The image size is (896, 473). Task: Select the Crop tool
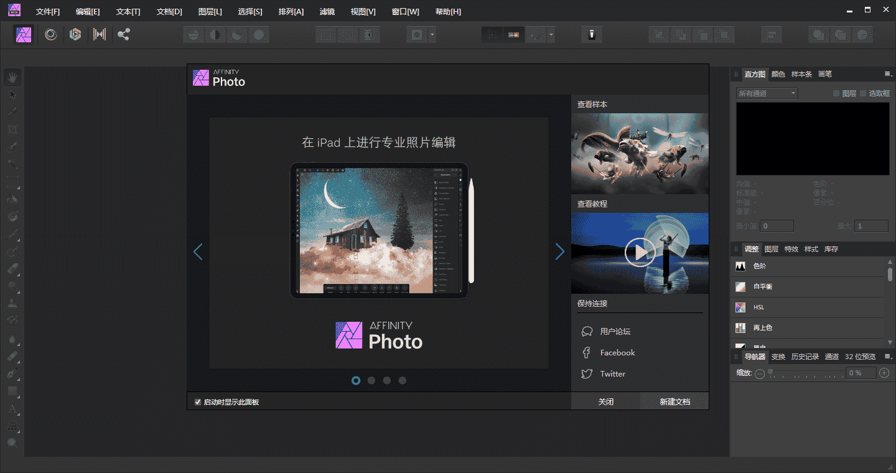point(12,129)
